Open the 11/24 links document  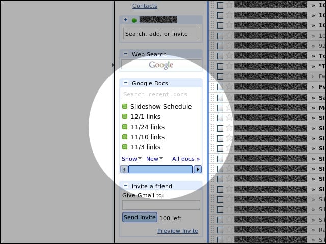pyautogui.click(x=147, y=127)
